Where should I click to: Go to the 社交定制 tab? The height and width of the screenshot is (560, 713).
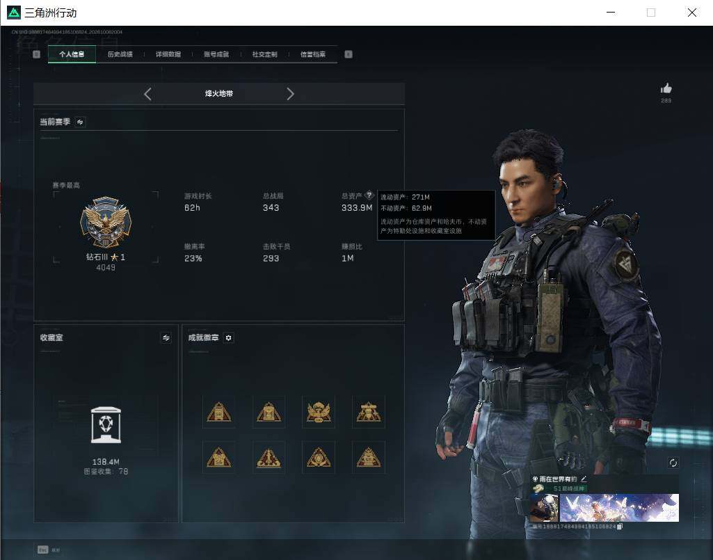(x=264, y=54)
